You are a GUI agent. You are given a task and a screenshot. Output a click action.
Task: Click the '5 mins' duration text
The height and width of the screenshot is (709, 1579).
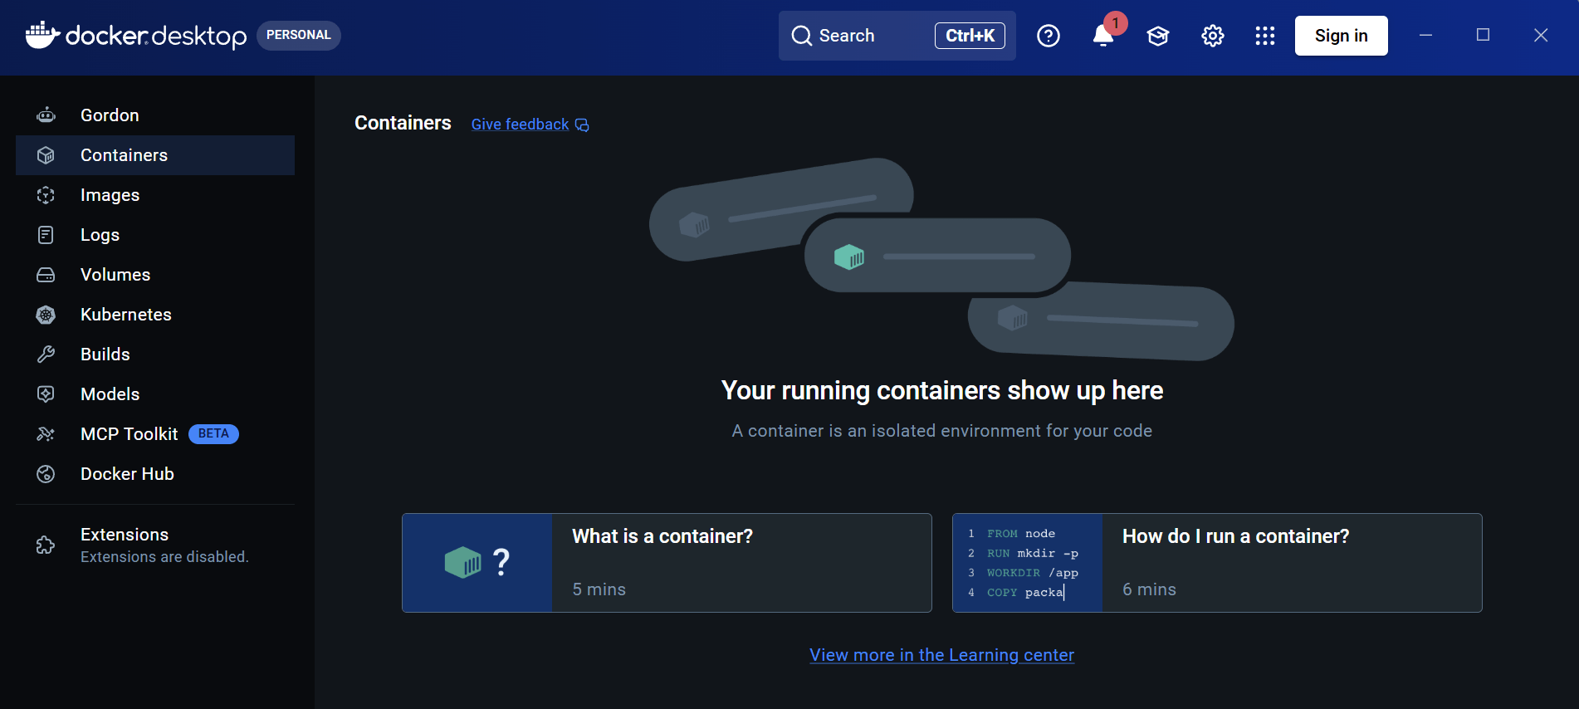(x=599, y=589)
